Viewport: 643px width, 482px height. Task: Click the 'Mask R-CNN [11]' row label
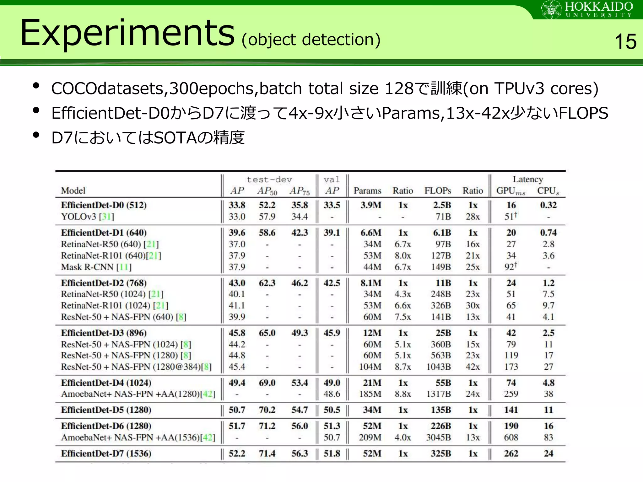pyautogui.click(x=96, y=267)
